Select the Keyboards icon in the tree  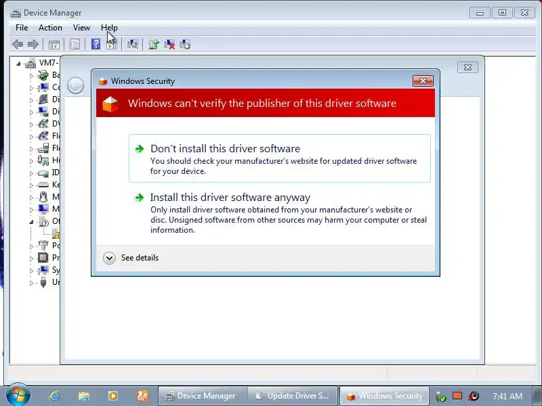click(43, 185)
